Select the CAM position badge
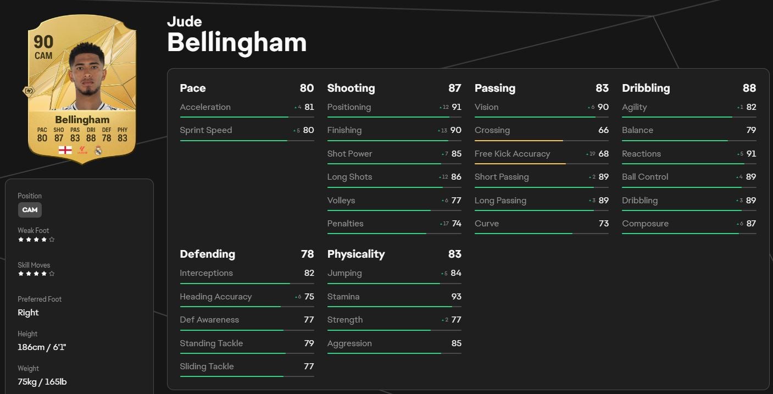The image size is (773, 394). 30,209
